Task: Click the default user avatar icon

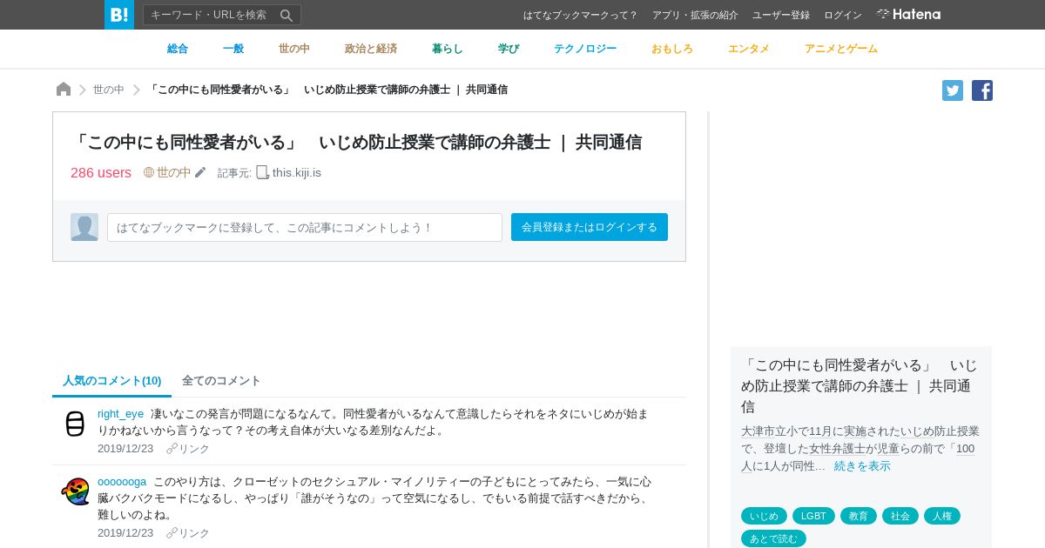Action: (x=84, y=227)
